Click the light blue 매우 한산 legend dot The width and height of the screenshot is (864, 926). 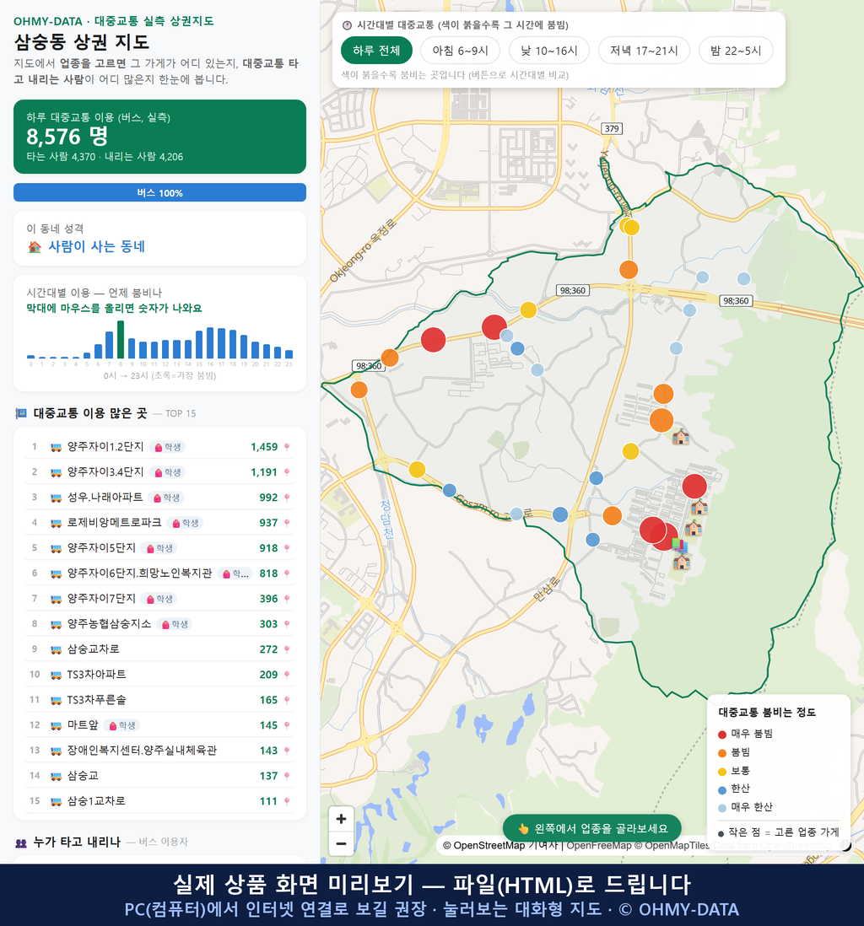pyautogui.click(x=722, y=809)
